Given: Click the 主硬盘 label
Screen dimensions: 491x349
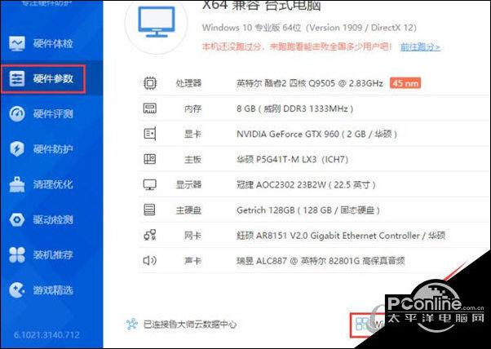Looking at the screenshot, I should 188,210.
